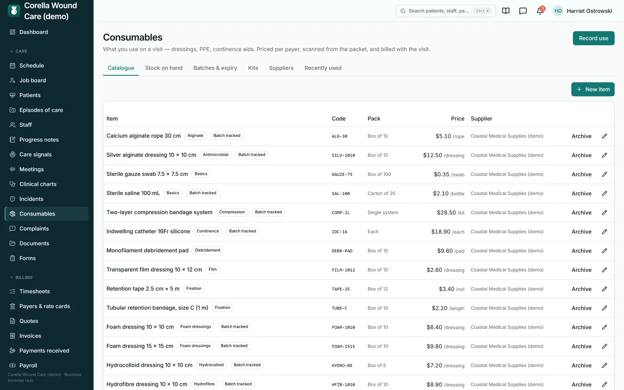Open Dashboard from sidebar

pyautogui.click(x=47, y=32)
